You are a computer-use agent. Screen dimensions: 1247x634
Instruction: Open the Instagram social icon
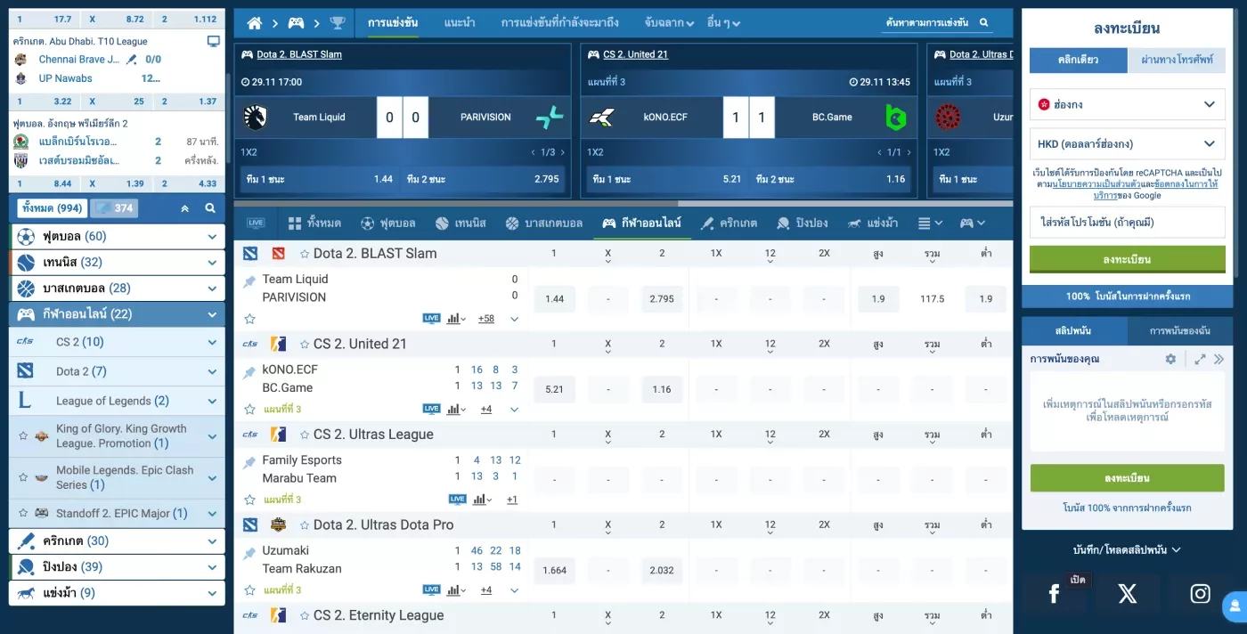pos(1201,594)
